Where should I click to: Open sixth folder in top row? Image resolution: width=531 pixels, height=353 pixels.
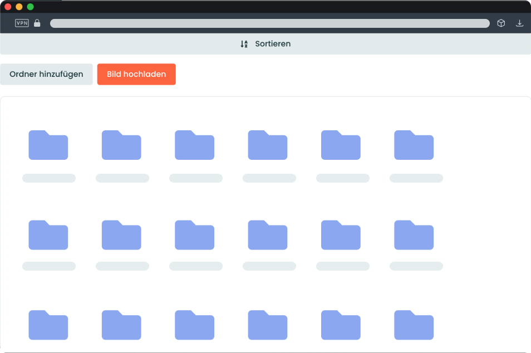[x=414, y=145]
